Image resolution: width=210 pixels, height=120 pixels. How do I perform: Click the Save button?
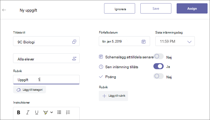point(156,9)
